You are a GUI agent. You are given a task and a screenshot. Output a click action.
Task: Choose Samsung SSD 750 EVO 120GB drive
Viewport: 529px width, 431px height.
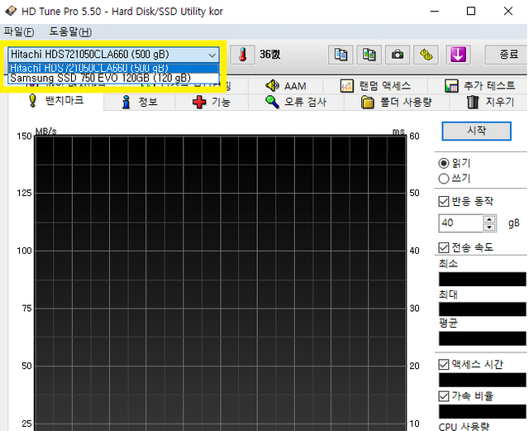(x=114, y=78)
